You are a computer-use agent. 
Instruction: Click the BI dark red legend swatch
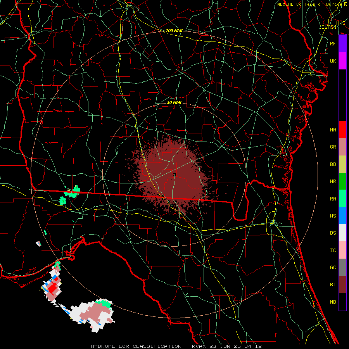[342, 285]
